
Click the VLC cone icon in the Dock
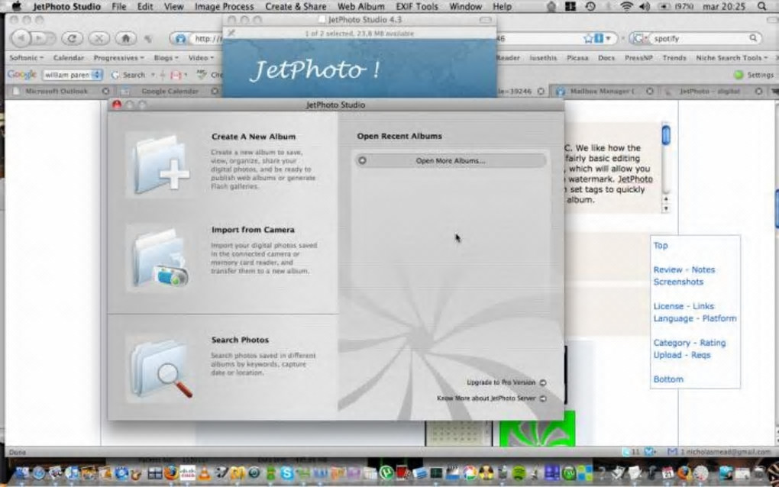tap(204, 472)
